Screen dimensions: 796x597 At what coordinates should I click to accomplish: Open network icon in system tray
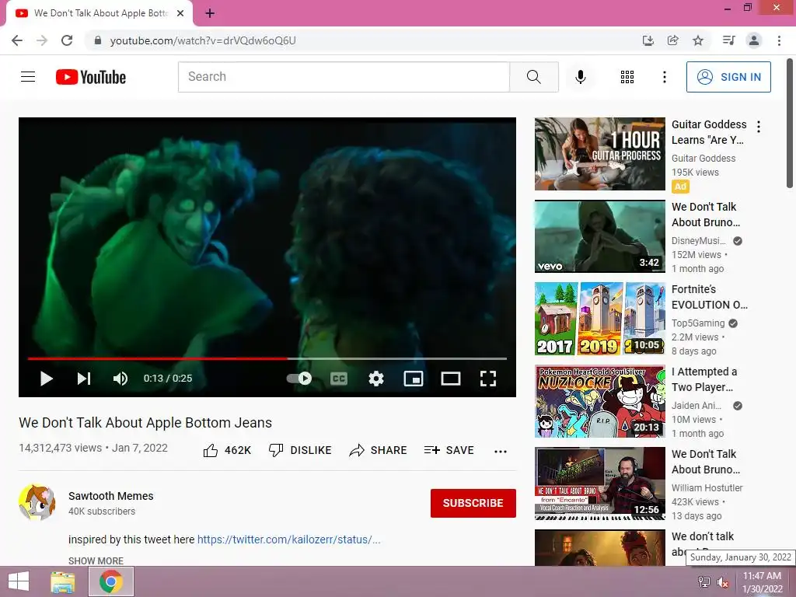click(703, 582)
